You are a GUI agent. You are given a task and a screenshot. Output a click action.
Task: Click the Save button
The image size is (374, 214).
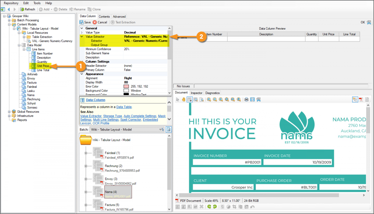tap(85, 22)
